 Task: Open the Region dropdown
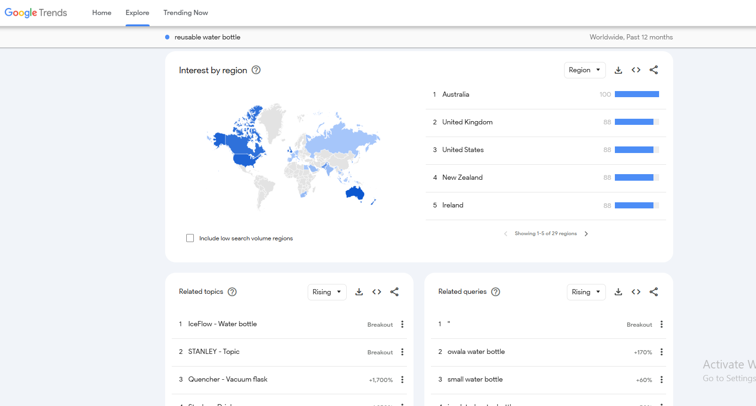coord(585,70)
